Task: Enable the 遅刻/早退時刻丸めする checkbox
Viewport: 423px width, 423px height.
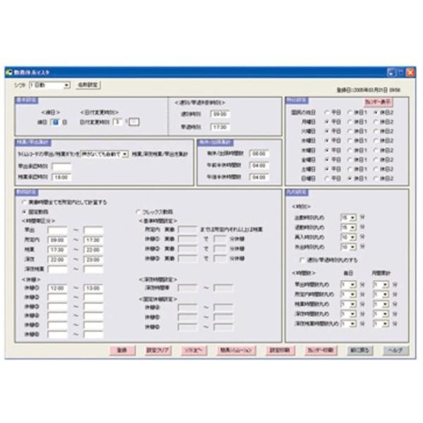Action: pos(301,259)
